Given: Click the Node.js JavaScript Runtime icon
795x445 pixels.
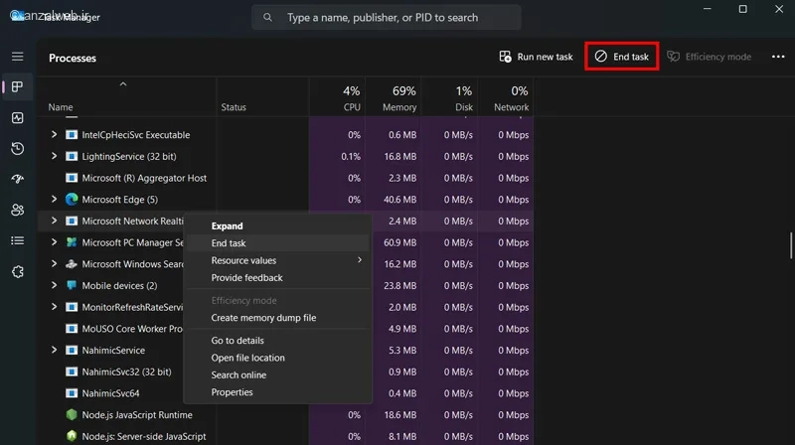Looking at the screenshot, I should (72, 414).
